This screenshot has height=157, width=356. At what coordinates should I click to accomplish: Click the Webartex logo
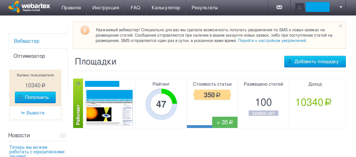(x=29, y=7)
